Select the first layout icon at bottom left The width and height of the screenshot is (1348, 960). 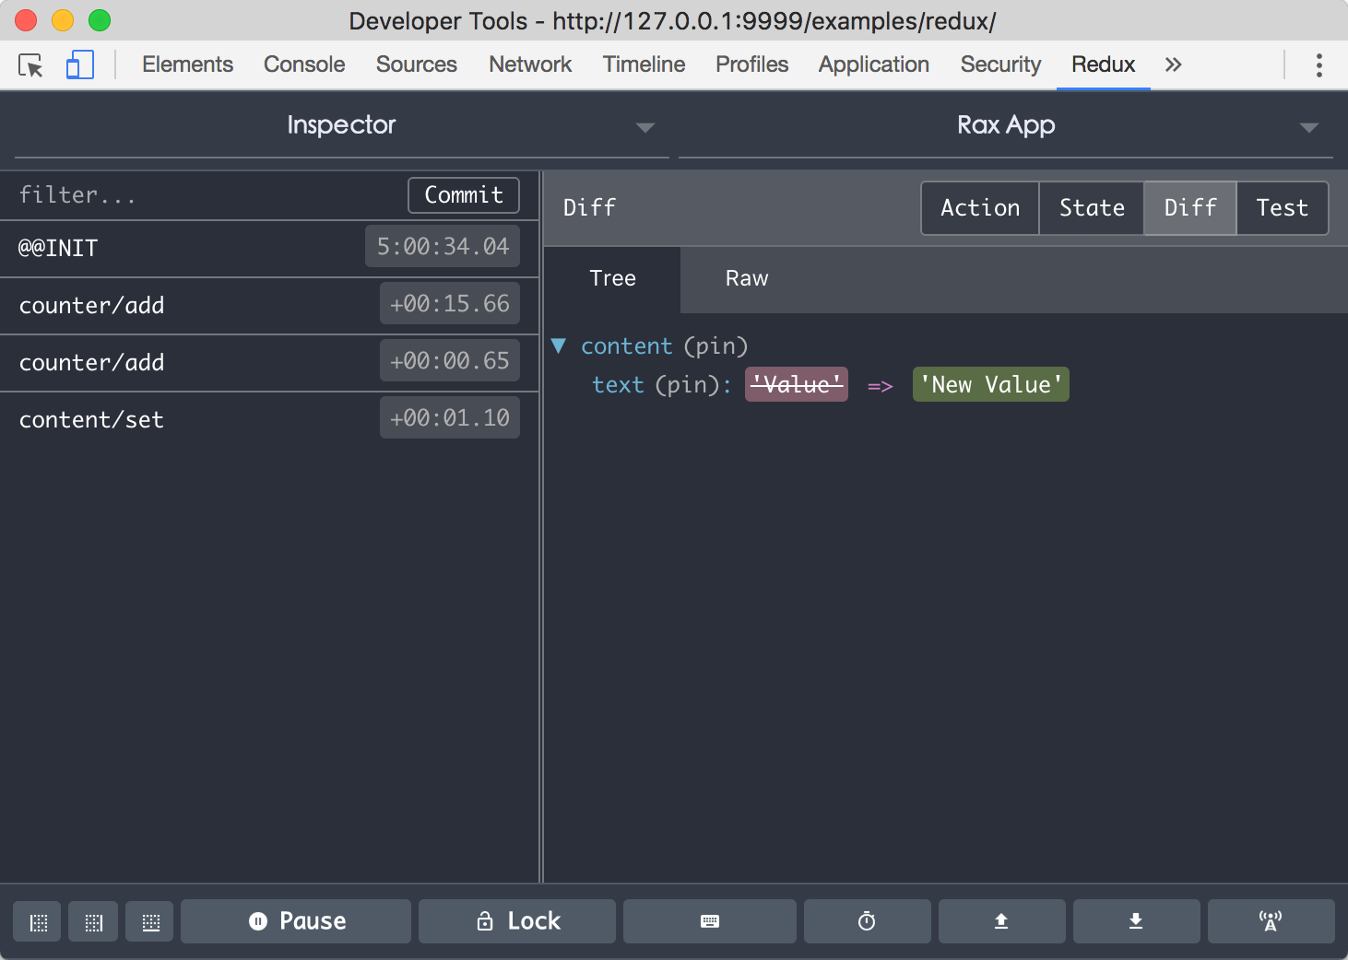point(36,921)
